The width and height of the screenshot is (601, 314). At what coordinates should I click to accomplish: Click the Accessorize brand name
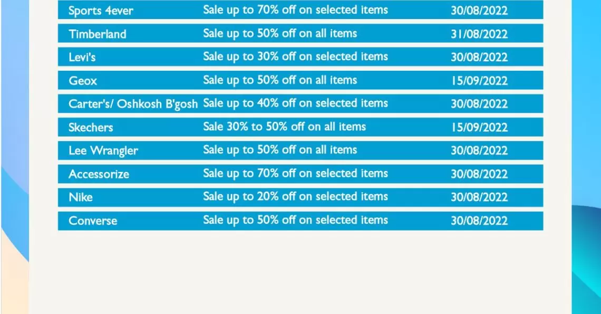99,174
